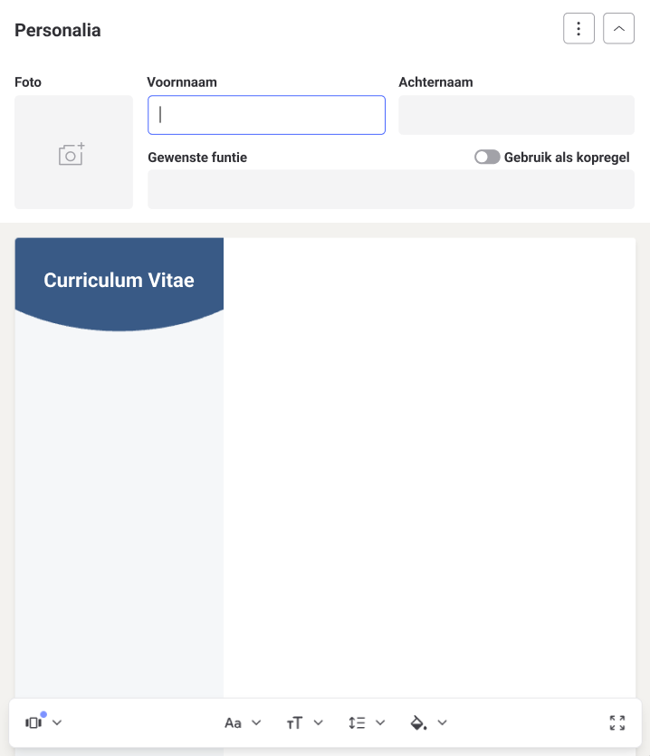650x756 pixels.
Task: Click the Foto upload area
Action: (72, 152)
